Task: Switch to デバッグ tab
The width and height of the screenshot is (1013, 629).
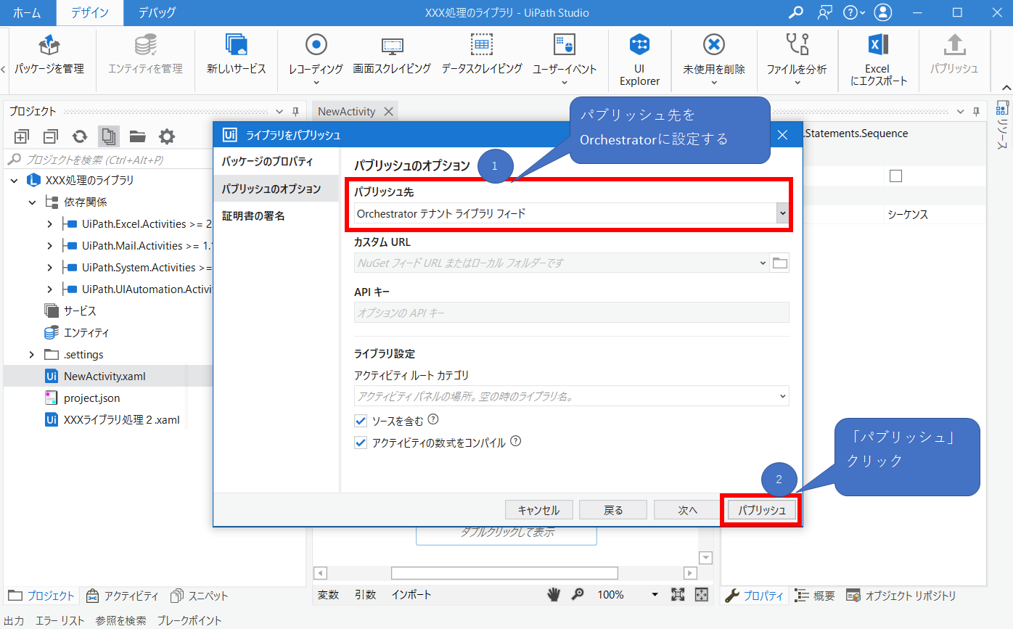Action: pos(157,12)
